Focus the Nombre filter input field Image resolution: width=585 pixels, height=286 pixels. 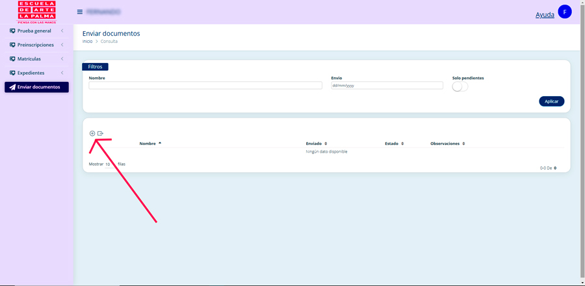pos(205,85)
